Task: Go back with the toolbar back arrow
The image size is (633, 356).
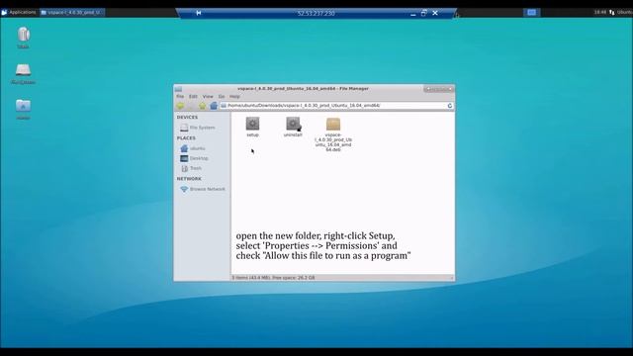Action: pyautogui.click(x=180, y=106)
